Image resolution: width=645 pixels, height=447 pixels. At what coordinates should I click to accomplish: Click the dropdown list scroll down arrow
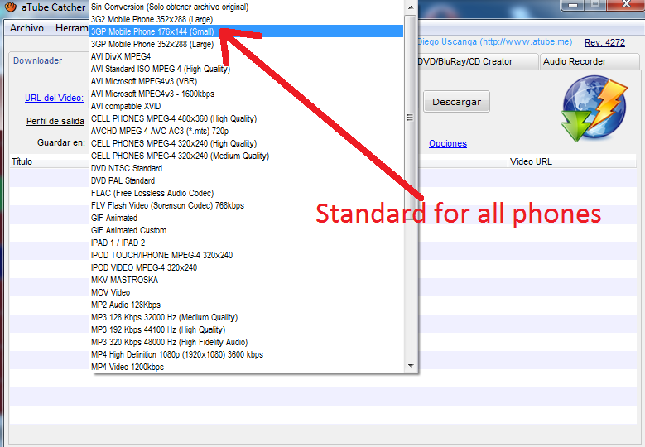tap(411, 365)
